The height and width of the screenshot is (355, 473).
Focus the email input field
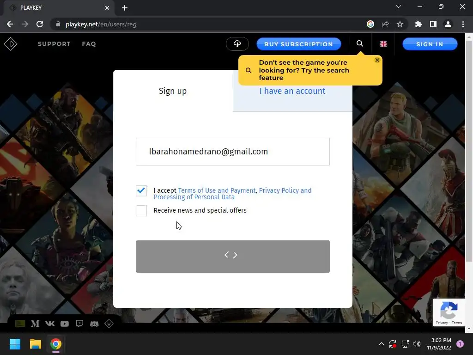click(x=233, y=152)
